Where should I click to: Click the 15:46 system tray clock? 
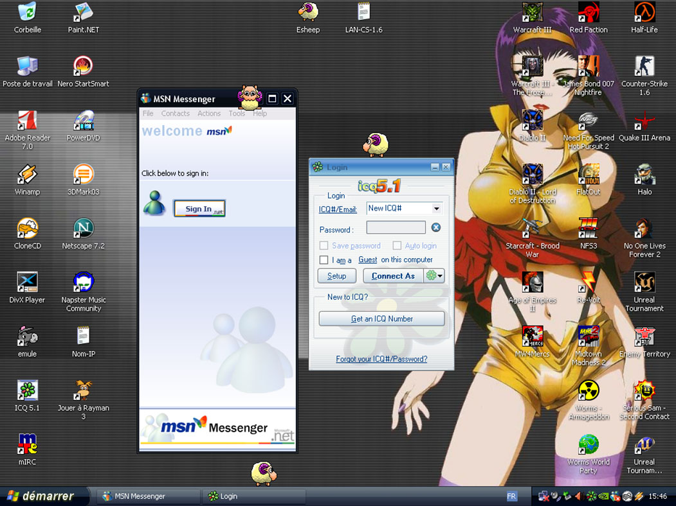coord(657,496)
